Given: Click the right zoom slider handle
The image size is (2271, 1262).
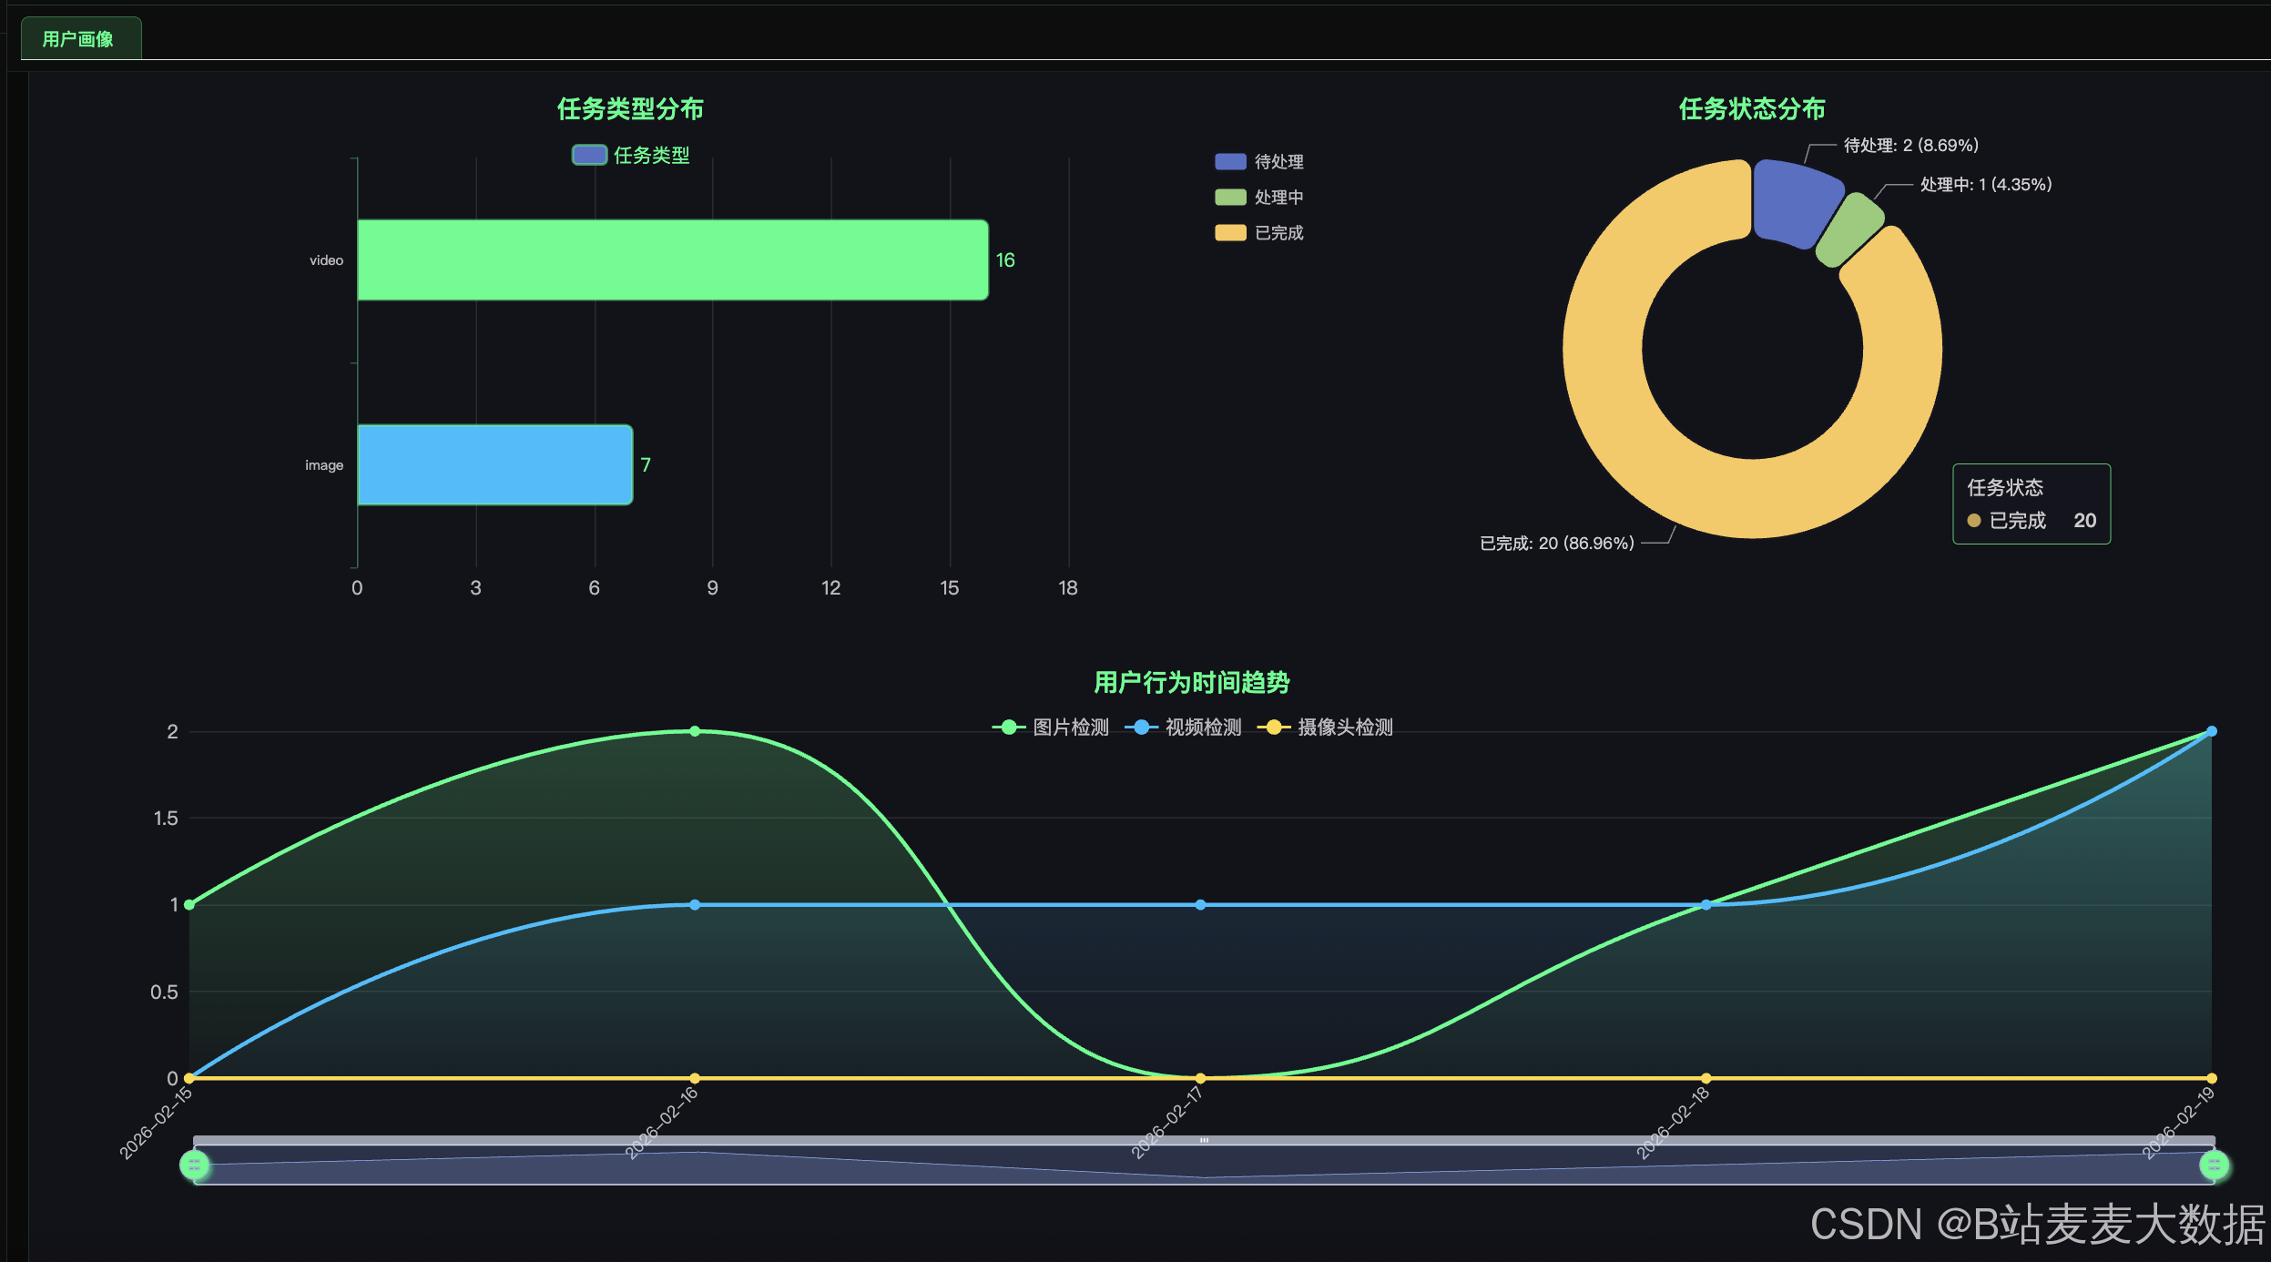Looking at the screenshot, I should coord(2214,1165).
